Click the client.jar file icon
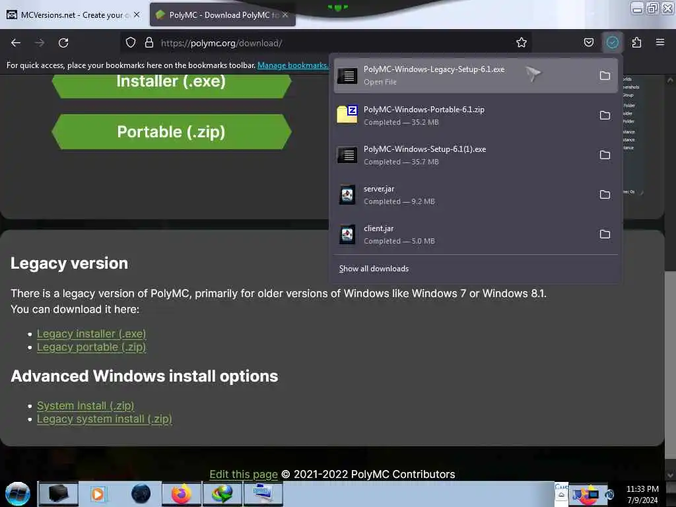This screenshot has height=507, width=676. pos(347,234)
